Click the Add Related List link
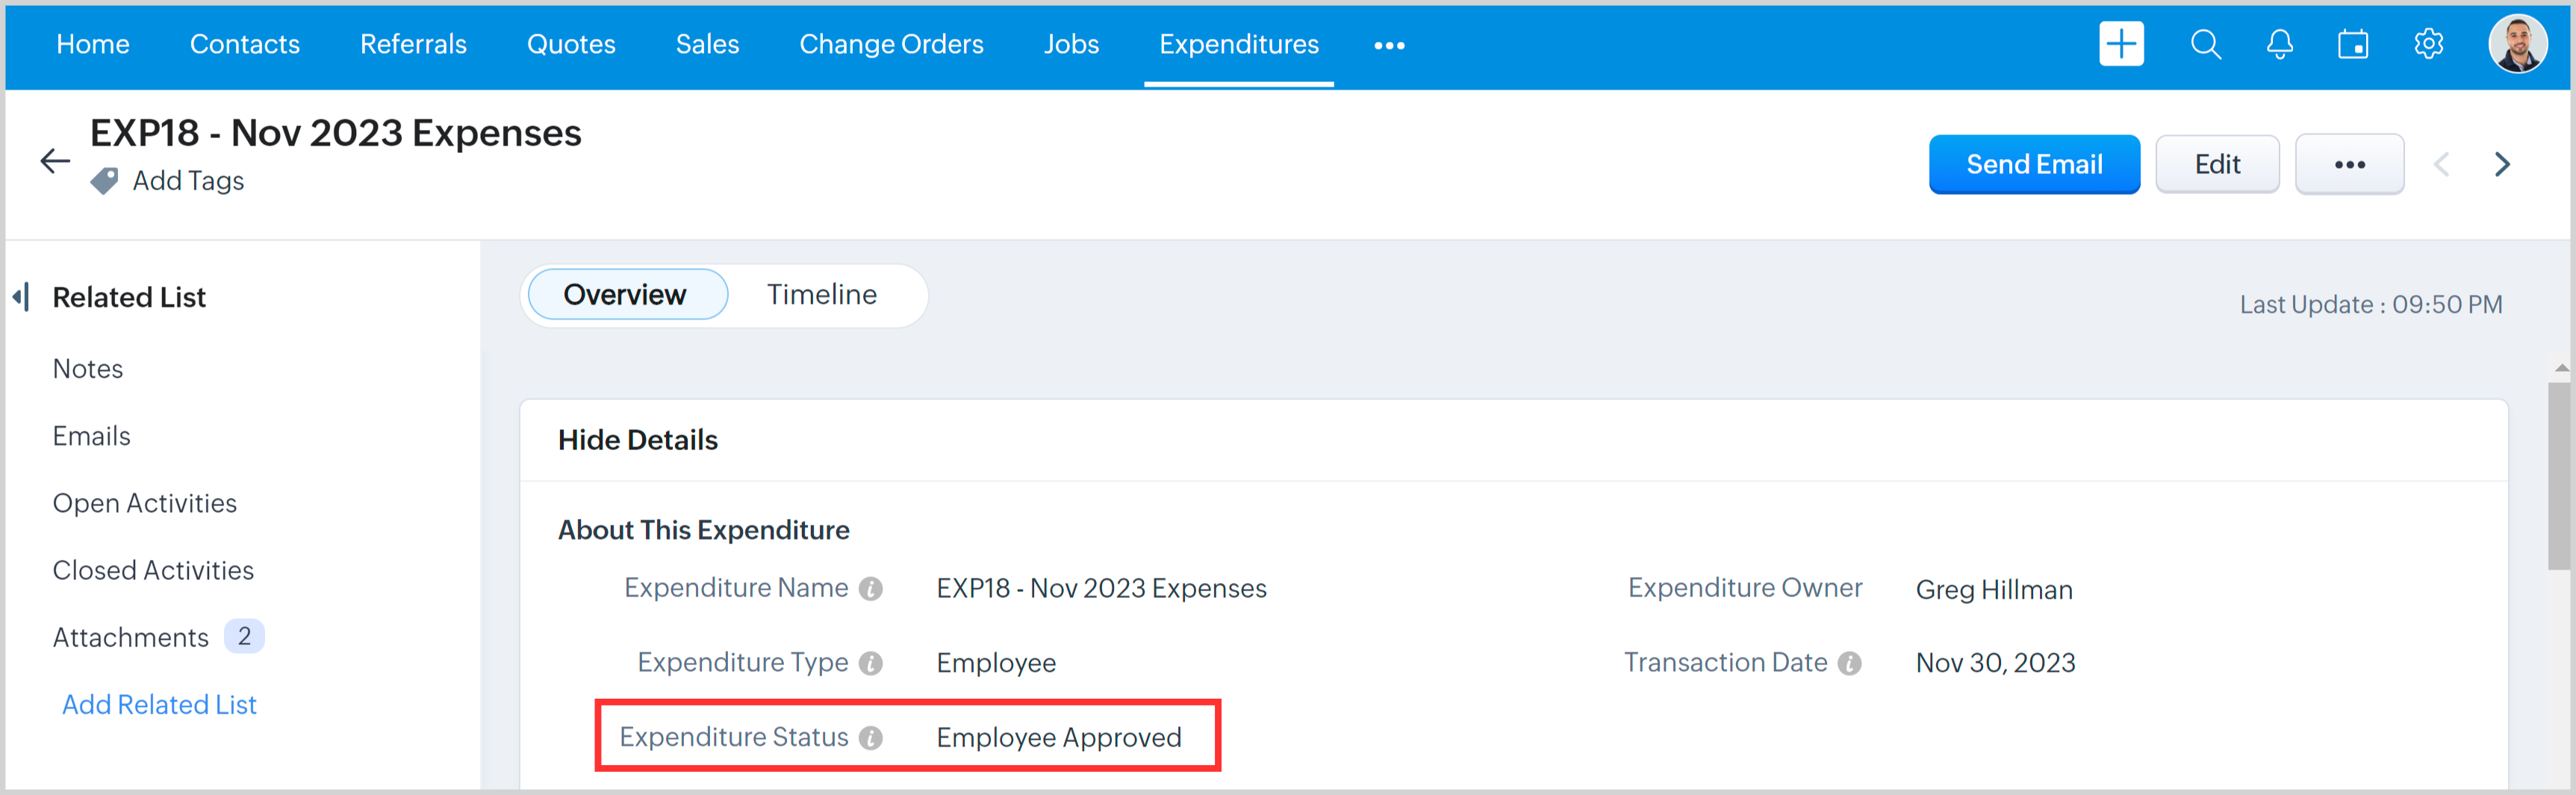Viewport: 2576px width, 795px height. pos(159,704)
